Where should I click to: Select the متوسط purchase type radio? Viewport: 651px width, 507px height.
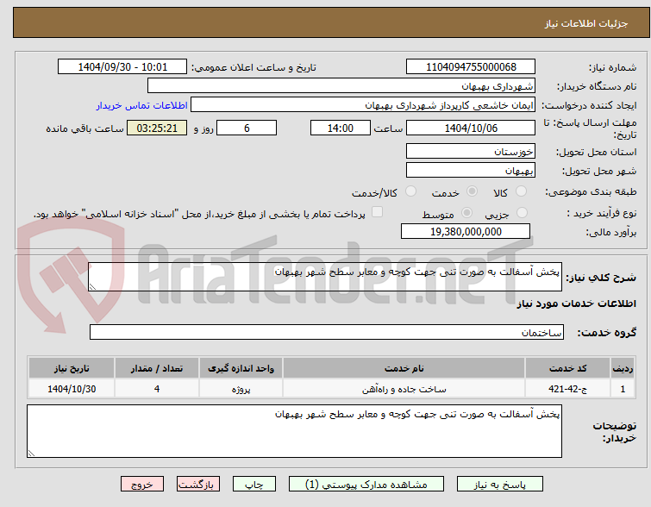click(x=466, y=213)
